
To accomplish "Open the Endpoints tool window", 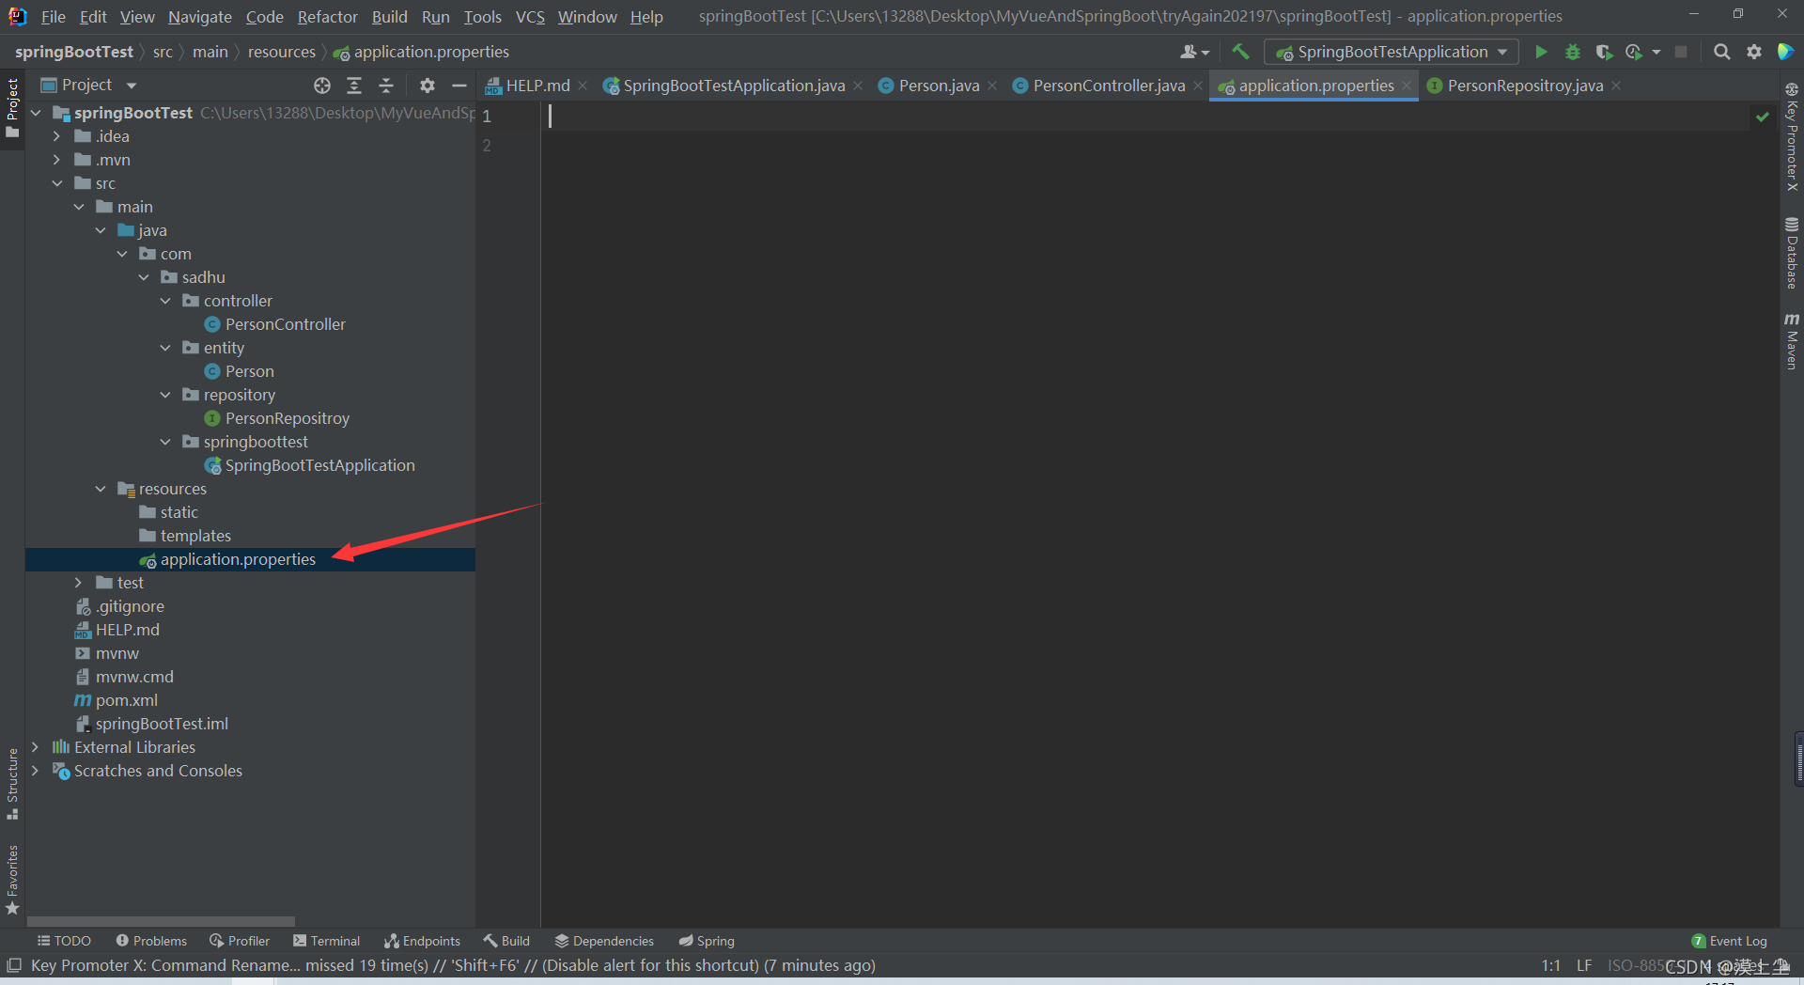I will coord(422,941).
